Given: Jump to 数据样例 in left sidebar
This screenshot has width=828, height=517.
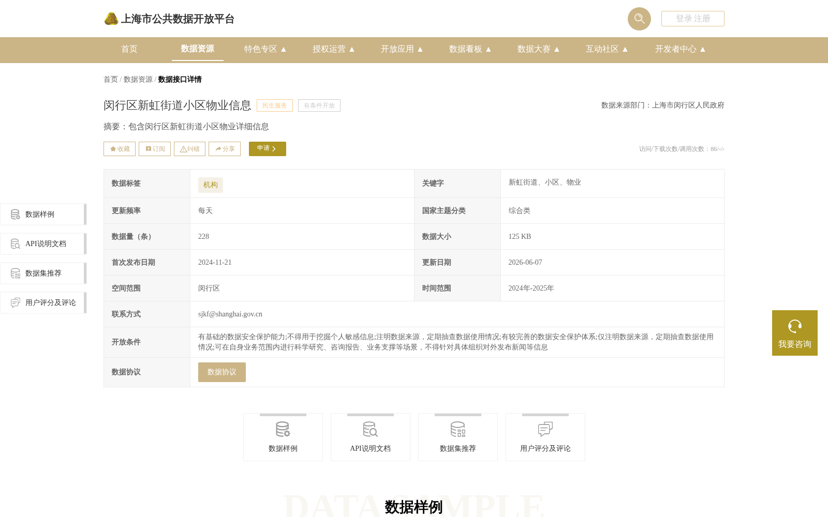Looking at the screenshot, I should (43, 214).
